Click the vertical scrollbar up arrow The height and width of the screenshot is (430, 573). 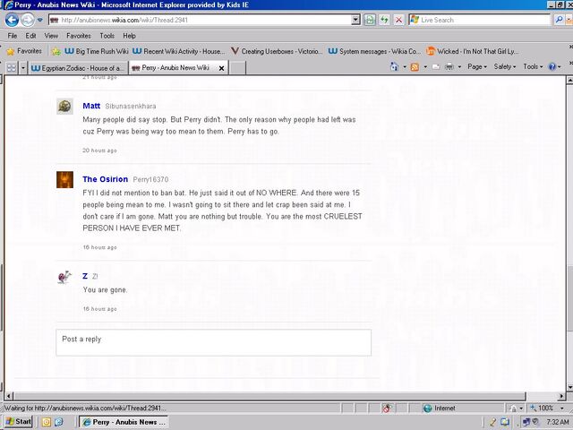click(x=569, y=80)
